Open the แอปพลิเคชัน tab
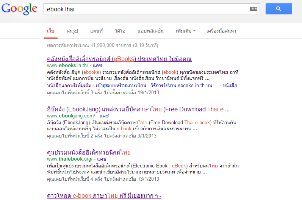This screenshot has width=302, height=200. pos(150,31)
